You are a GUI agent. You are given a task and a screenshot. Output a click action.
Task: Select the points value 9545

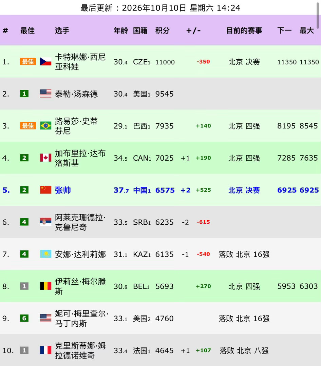164,94
